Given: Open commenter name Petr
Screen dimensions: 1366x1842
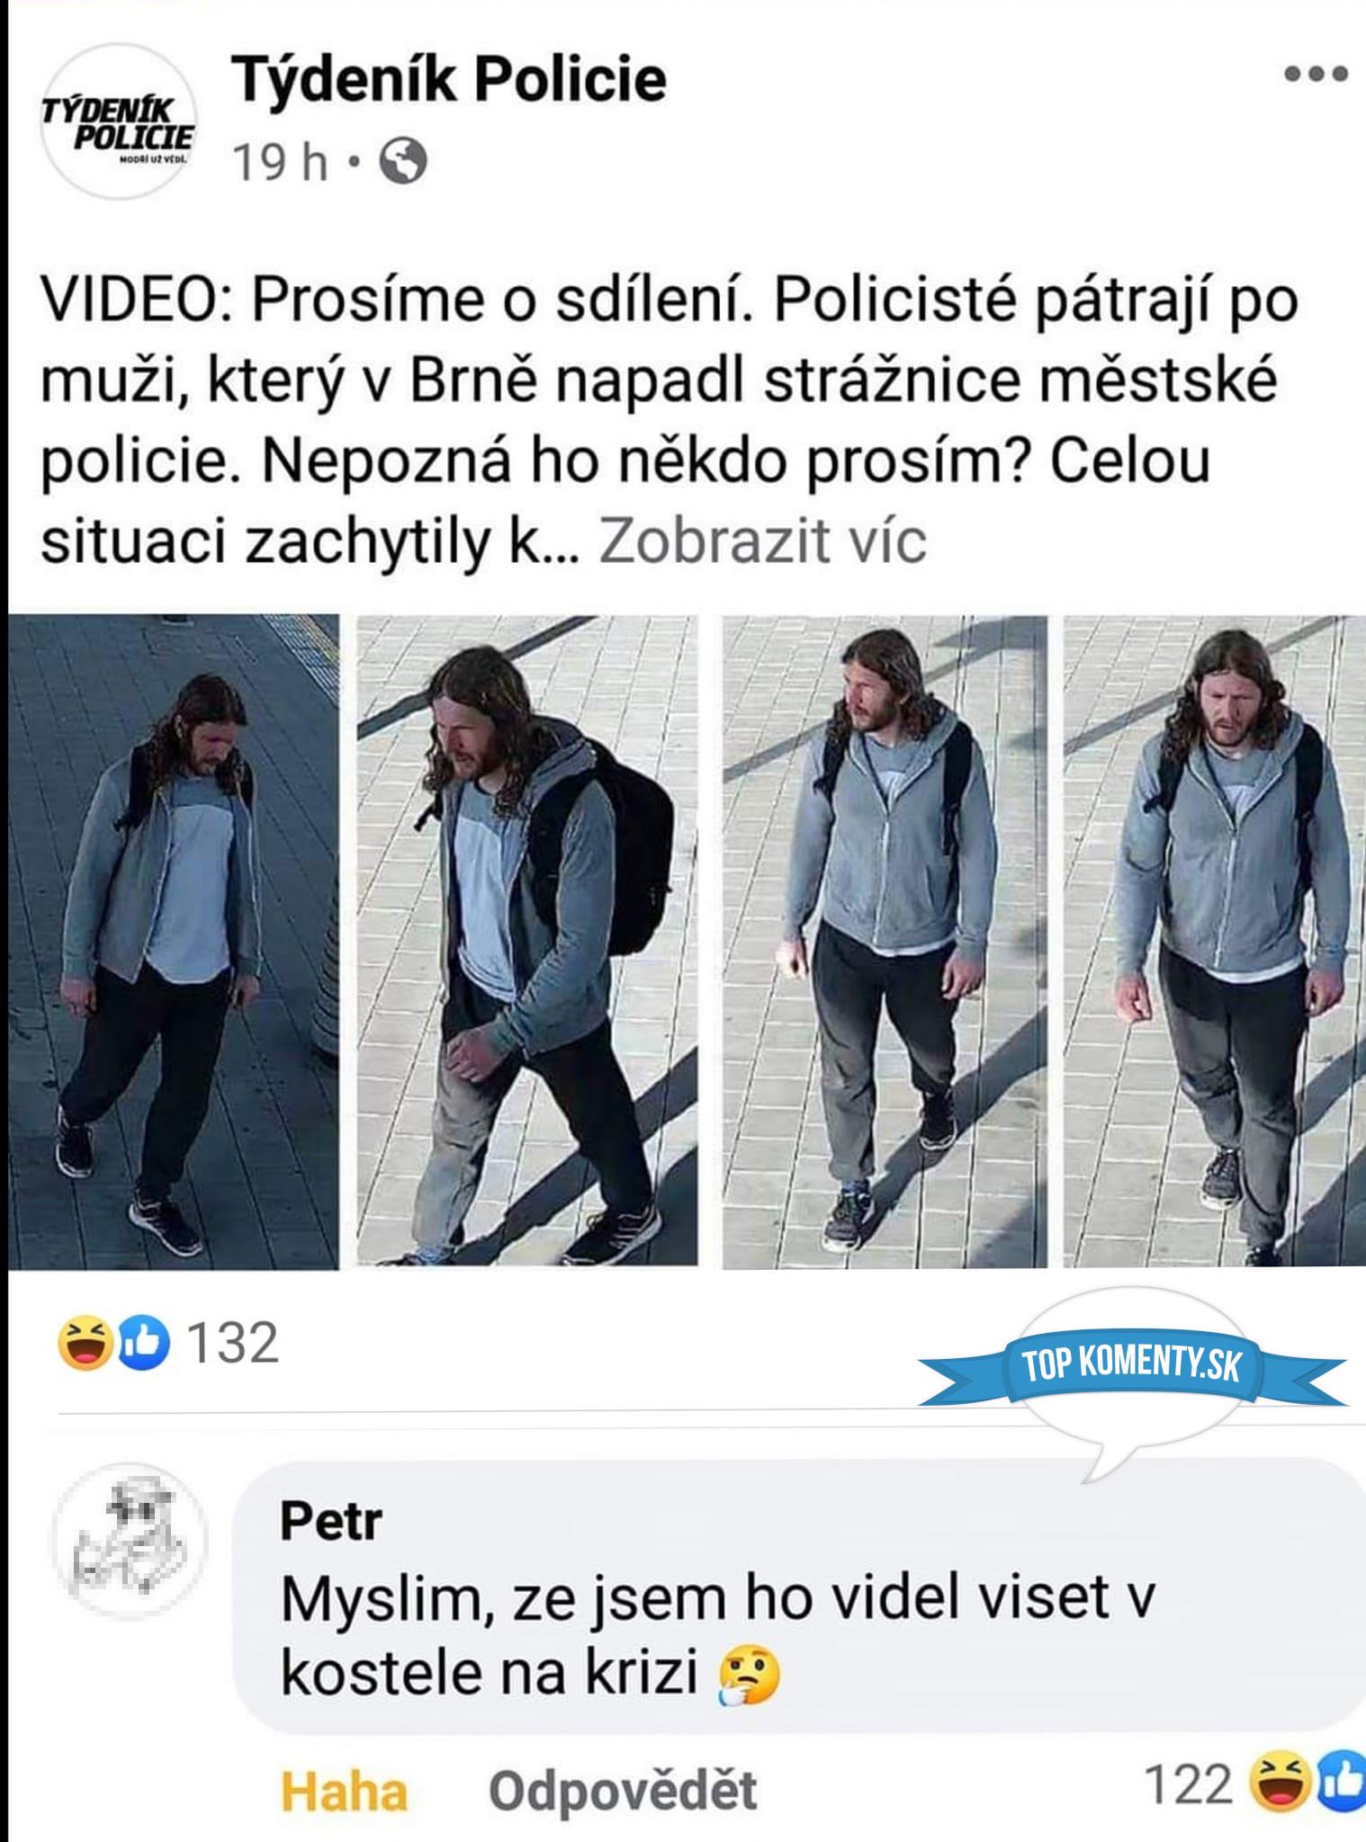Looking at the screenshot, I should [x=331, y=1522].
